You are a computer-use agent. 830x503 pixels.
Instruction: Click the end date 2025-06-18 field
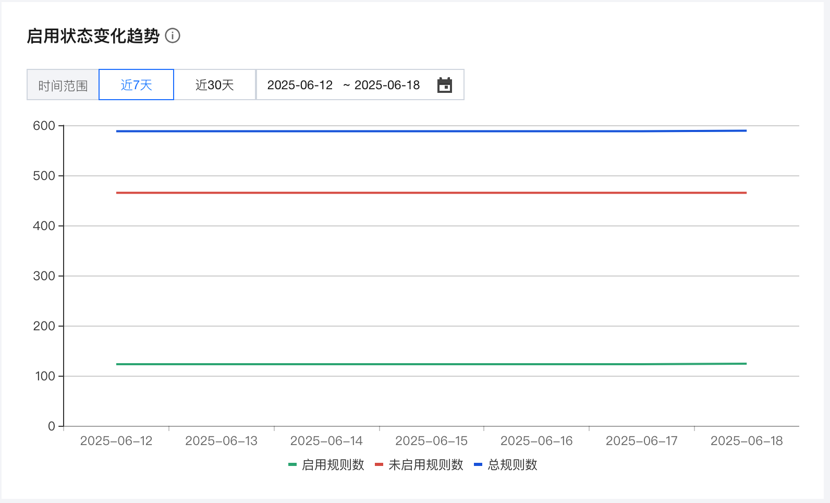[387, 85]
